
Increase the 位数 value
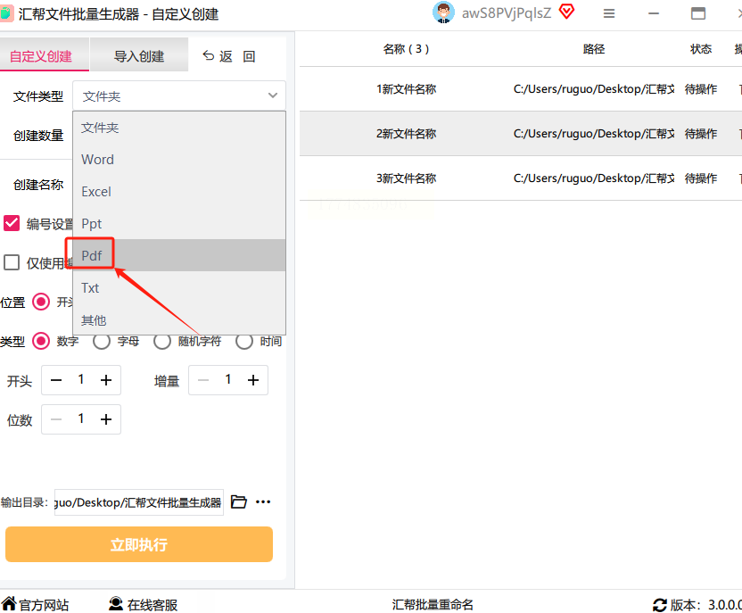[106, 419]
